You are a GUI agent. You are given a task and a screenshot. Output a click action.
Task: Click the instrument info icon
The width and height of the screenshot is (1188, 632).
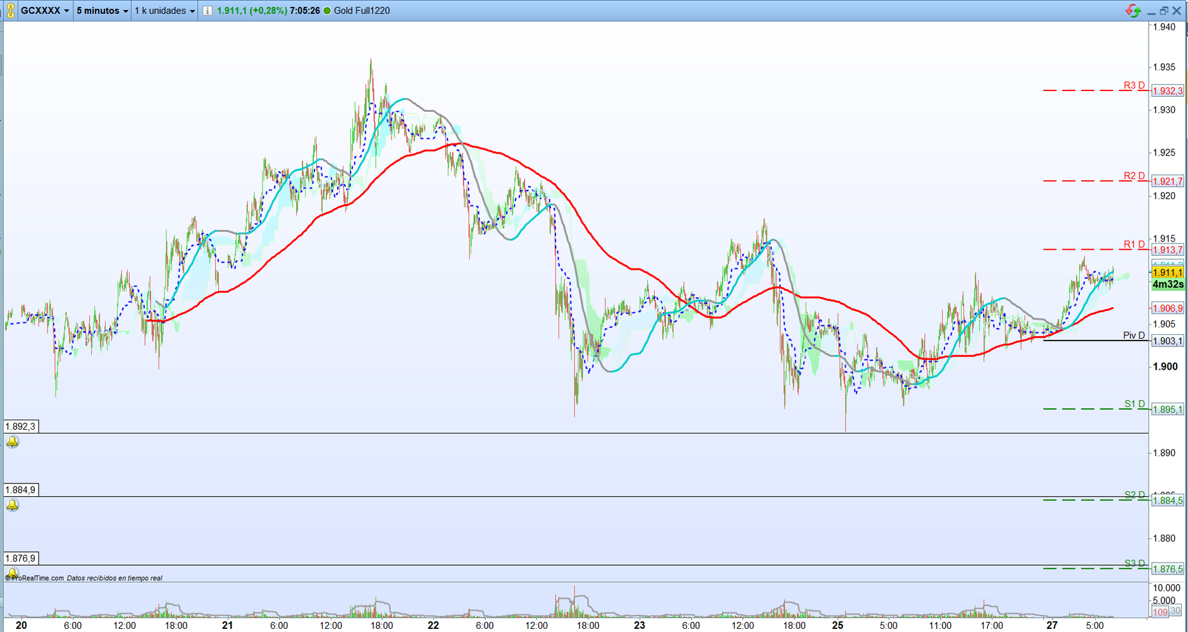click(207, 11)
